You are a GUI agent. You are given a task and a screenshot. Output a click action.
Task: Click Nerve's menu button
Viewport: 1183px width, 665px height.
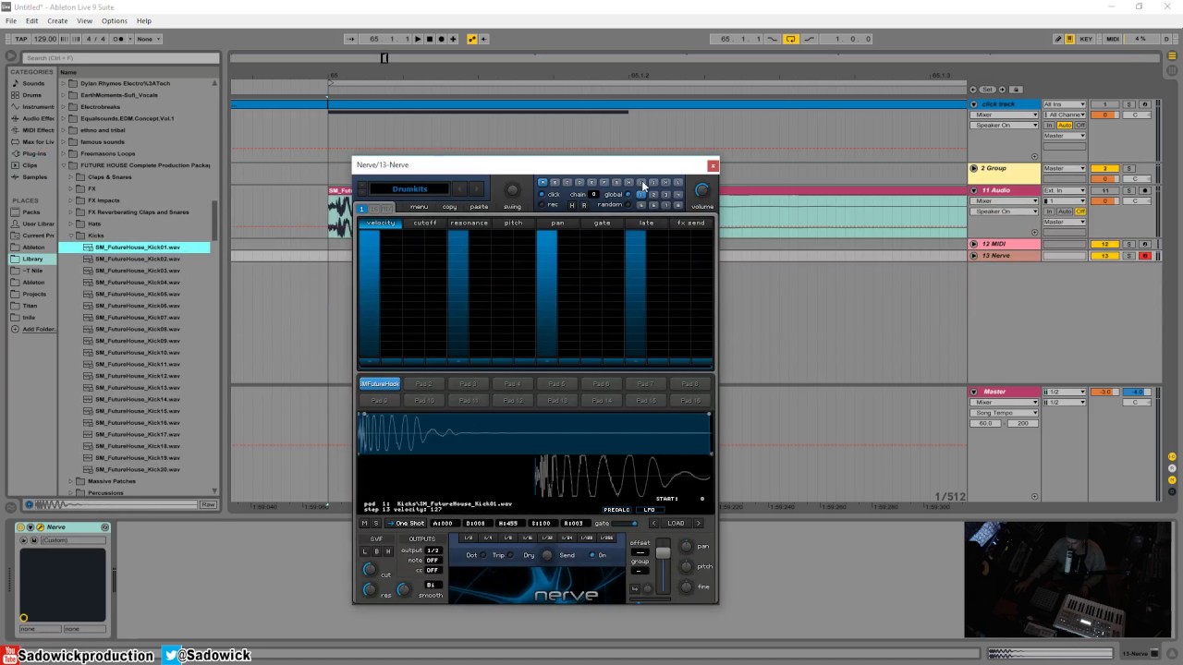pos(420,207)
